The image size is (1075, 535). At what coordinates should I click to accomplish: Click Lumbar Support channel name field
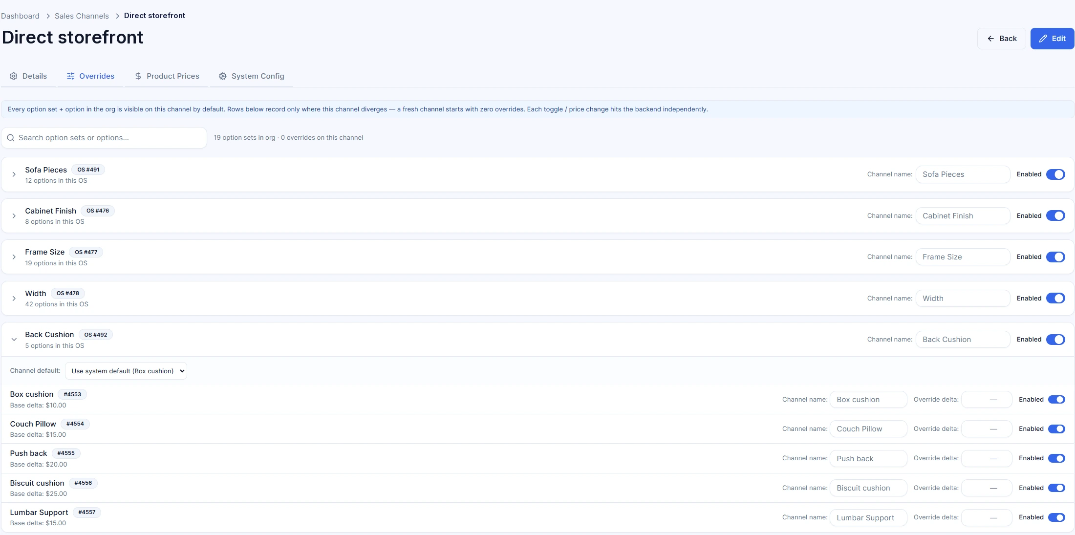[x=868, y=517]
